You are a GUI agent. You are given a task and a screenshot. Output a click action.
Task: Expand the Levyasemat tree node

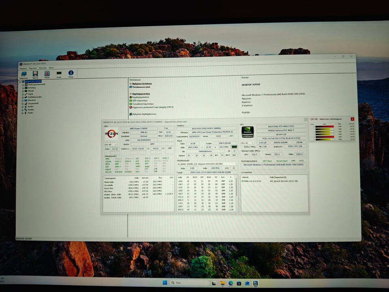[x=23, y=103]
